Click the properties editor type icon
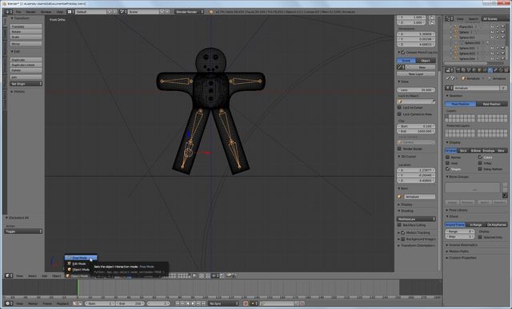This screenshot has height=309, width=512. click(x=450, y=70)
